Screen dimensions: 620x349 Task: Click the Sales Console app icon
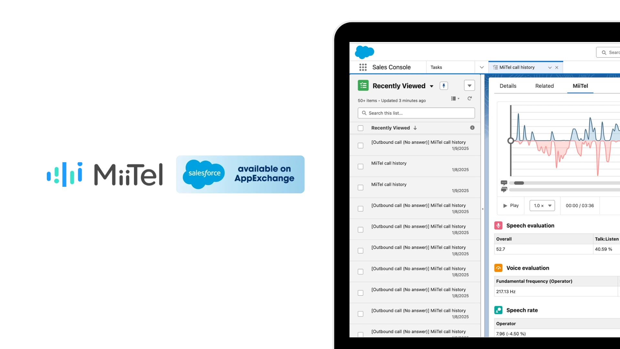pos(362,67)
